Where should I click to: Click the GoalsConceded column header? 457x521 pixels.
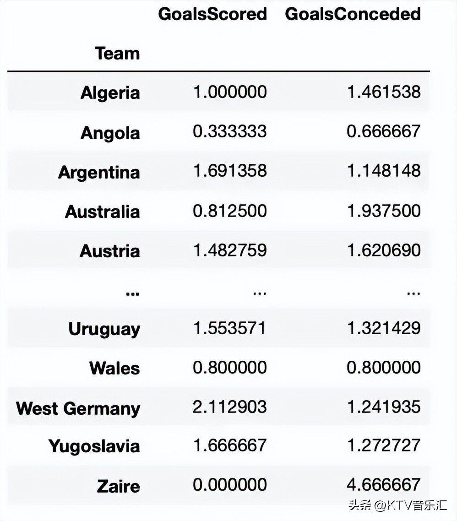(353, 14)
